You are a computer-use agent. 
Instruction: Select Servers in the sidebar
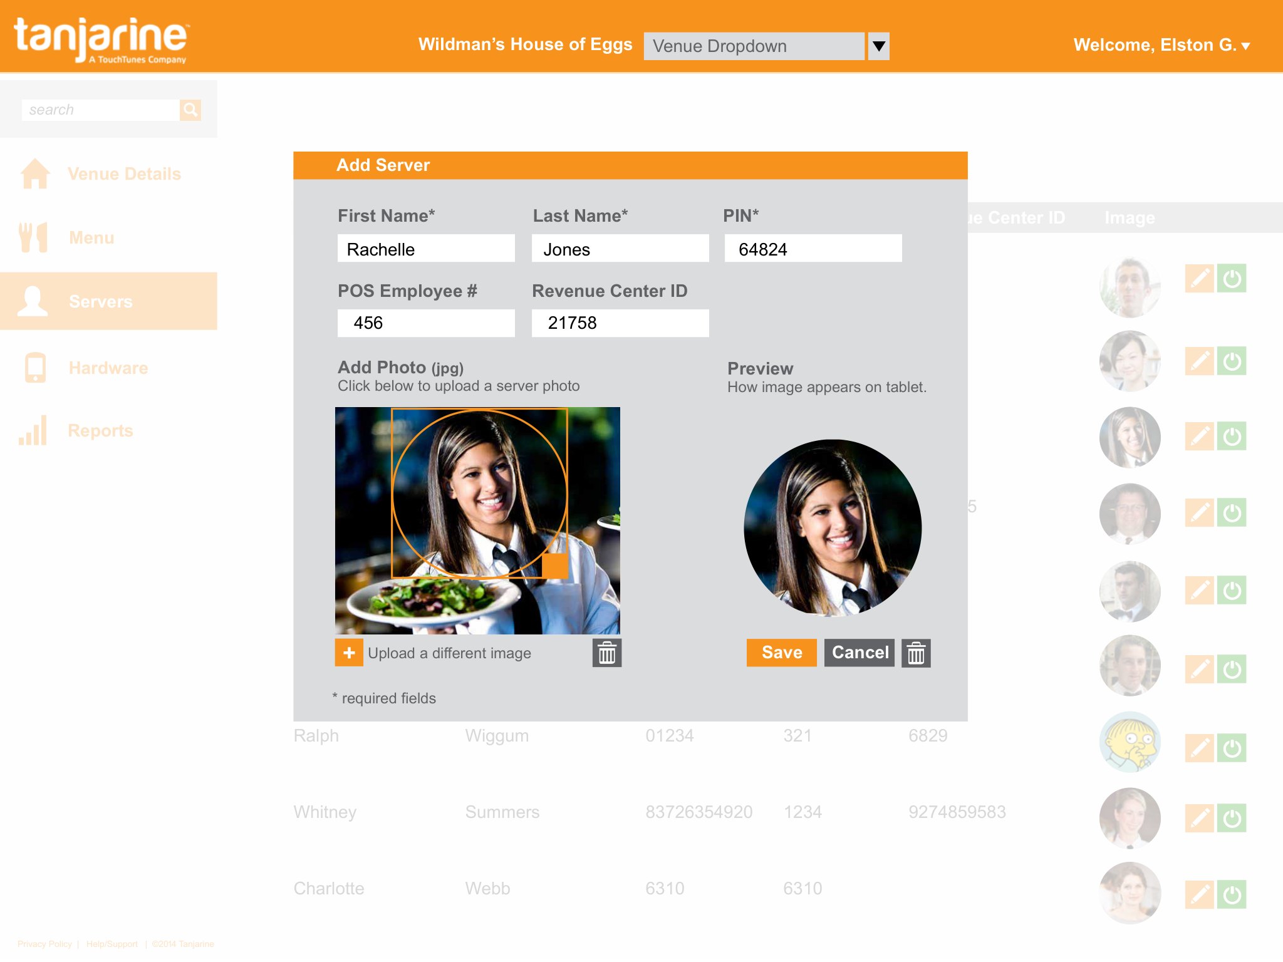(x=108, y=301)
